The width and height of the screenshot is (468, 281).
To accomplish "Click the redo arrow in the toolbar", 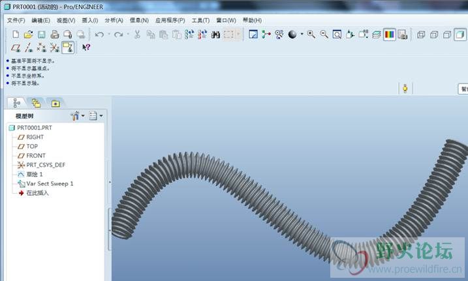I will click(x=119, y=35).
